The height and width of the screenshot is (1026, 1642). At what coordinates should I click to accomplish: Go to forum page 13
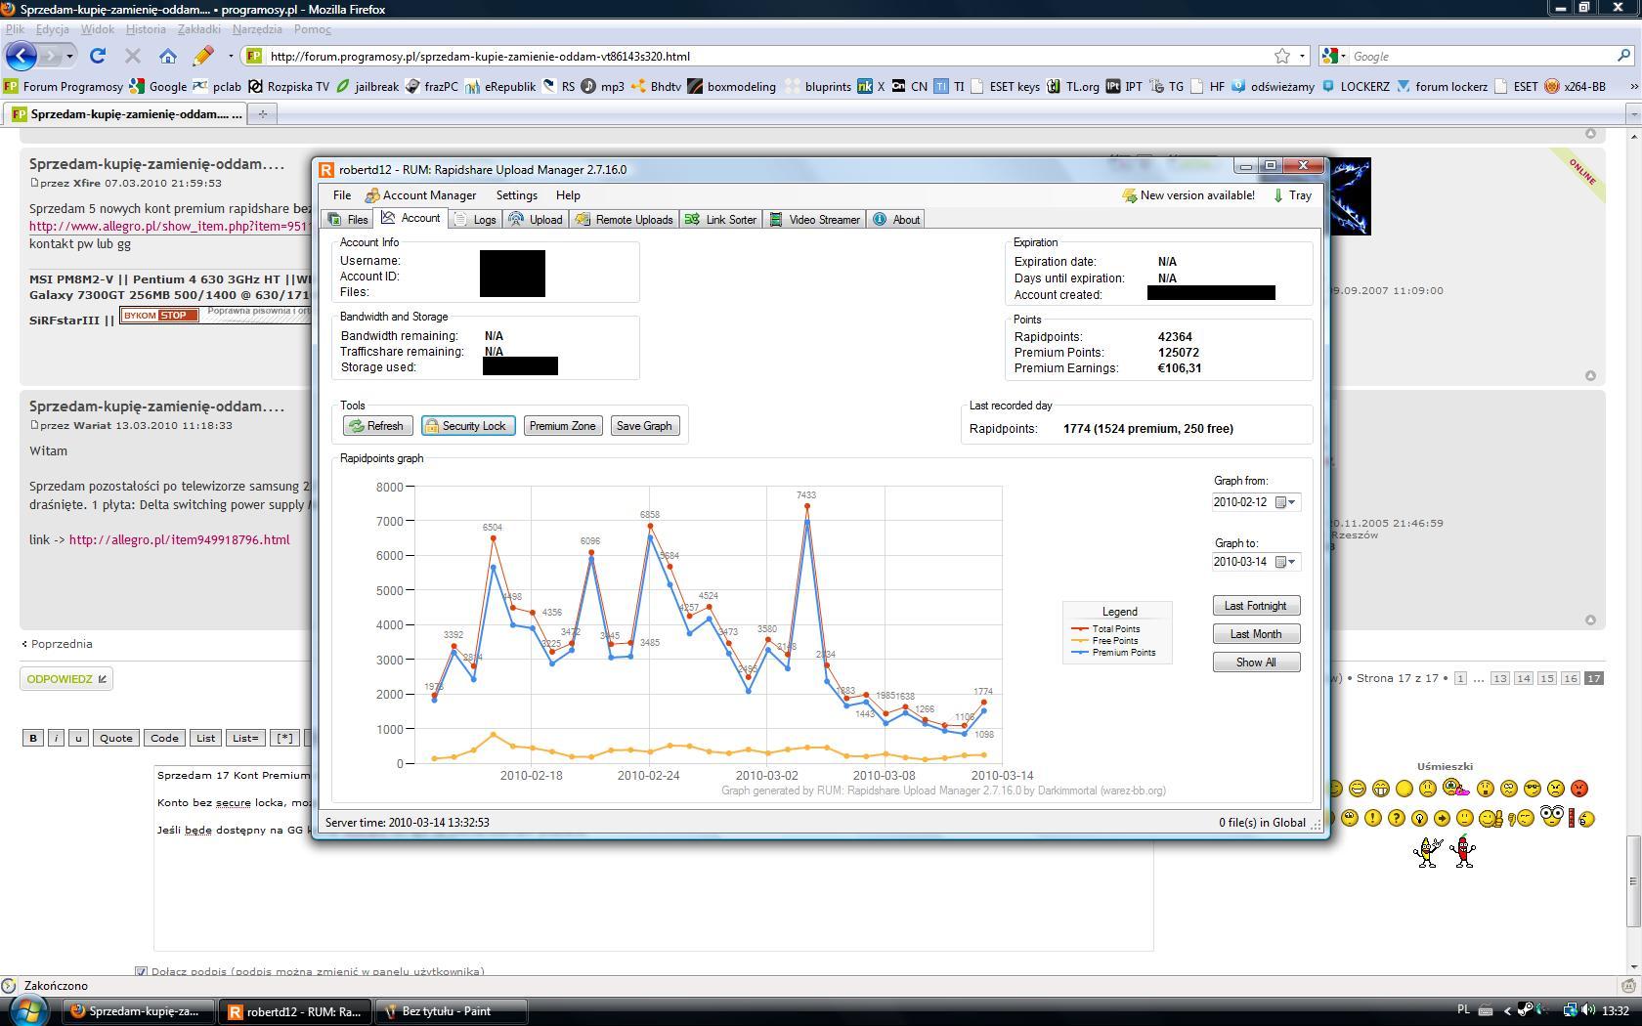1499,678
